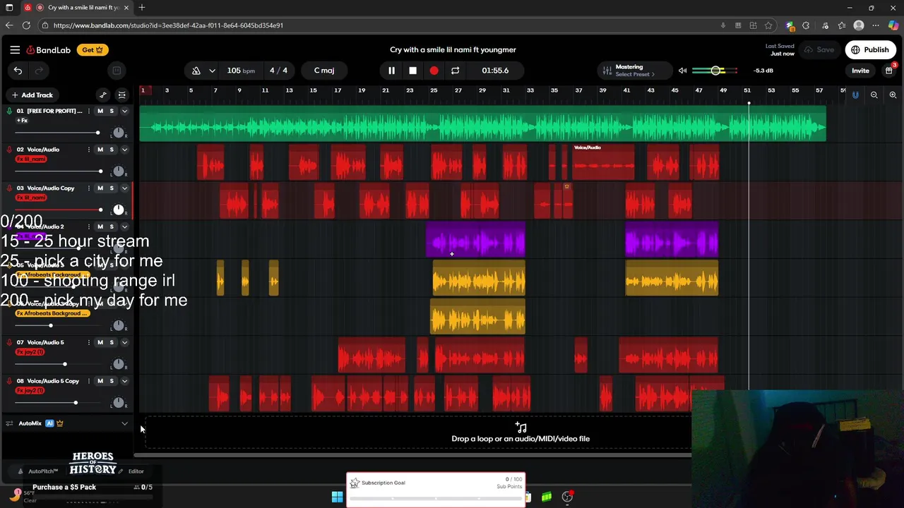This screenshot has width=904, height=508.
Task: Expand the AutoMix panel chevron
Action: 124,423
